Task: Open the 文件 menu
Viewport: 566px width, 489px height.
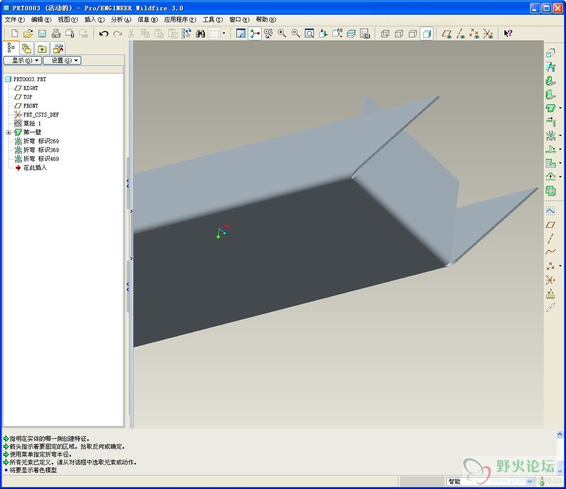Action: (14, 20)
